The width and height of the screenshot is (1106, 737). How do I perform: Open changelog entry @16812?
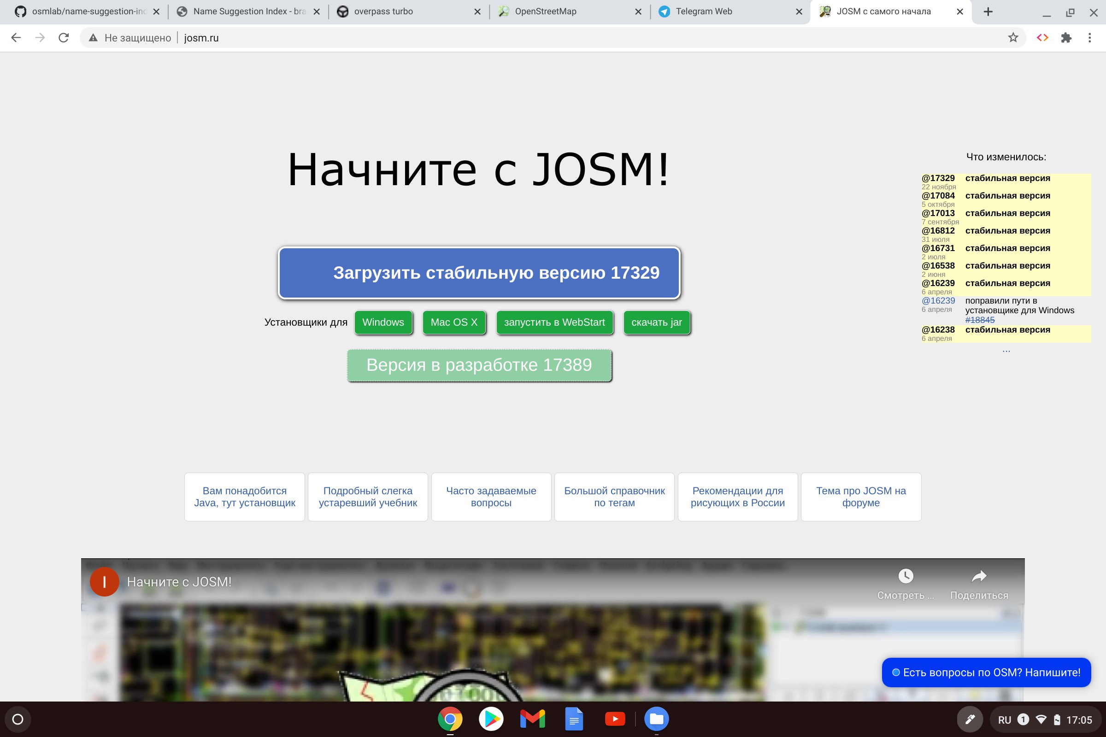(x=938, y=230)
